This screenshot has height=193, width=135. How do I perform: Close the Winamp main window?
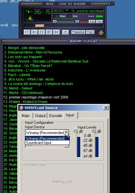[112, 4]
